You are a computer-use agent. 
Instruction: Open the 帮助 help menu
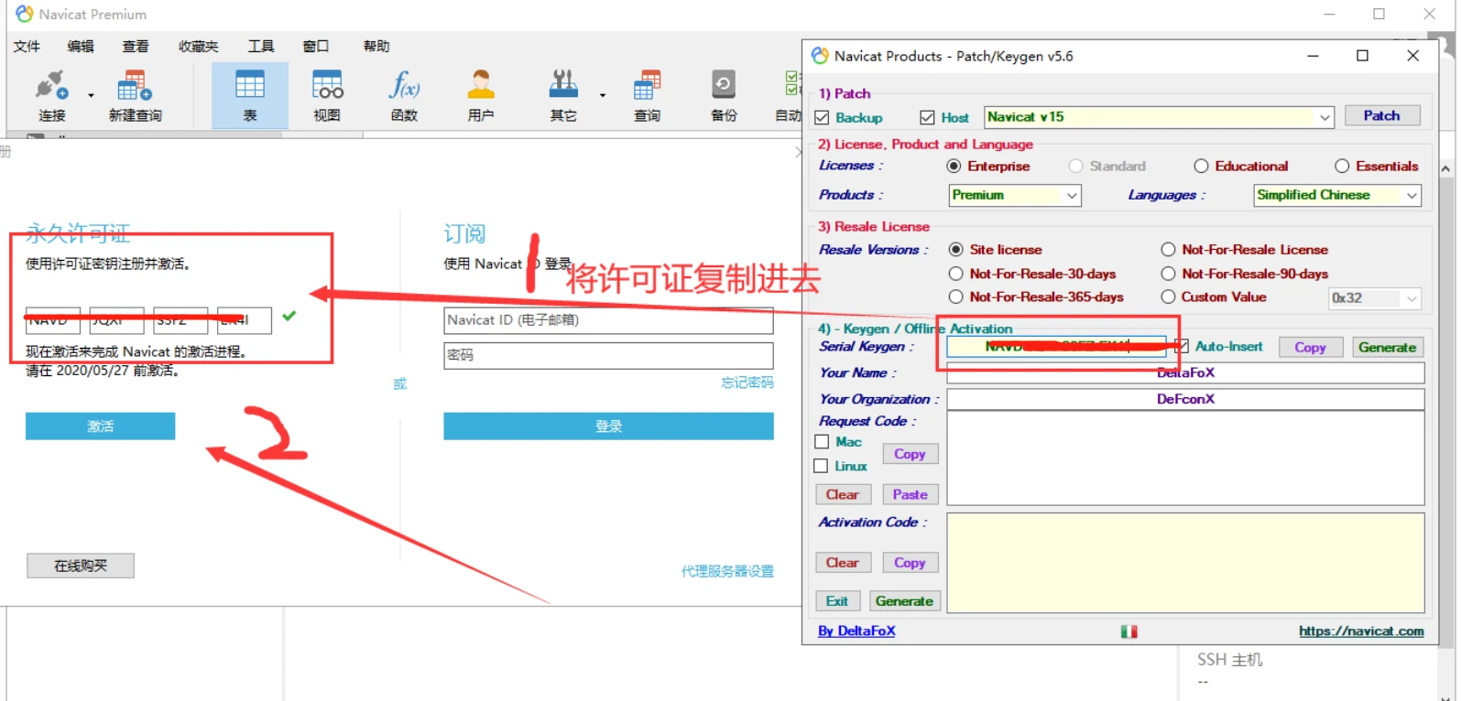tap(376, 46)
